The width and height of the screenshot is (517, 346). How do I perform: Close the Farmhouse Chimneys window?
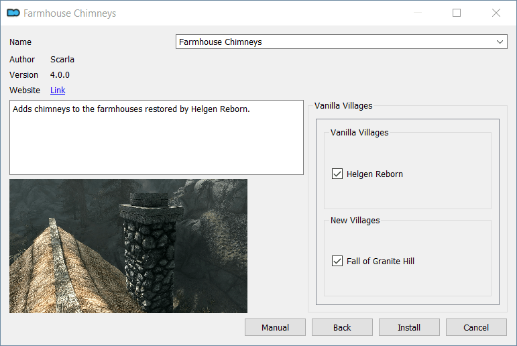pos(496,13)
